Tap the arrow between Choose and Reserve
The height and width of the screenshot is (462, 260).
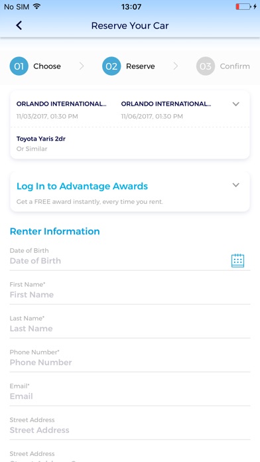pyautogui.click(x=82, y=66)
